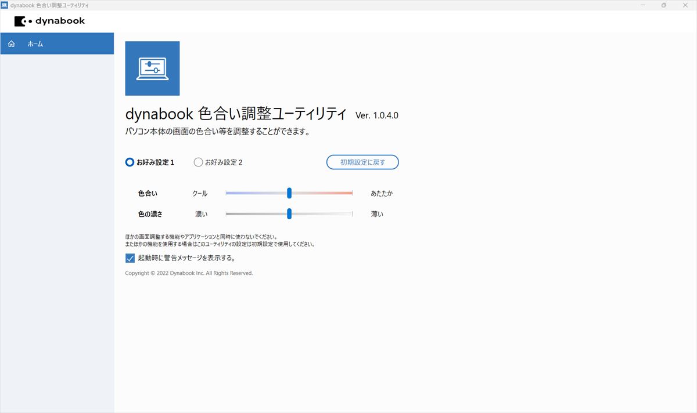Click the 薄い label

[377, 214]
